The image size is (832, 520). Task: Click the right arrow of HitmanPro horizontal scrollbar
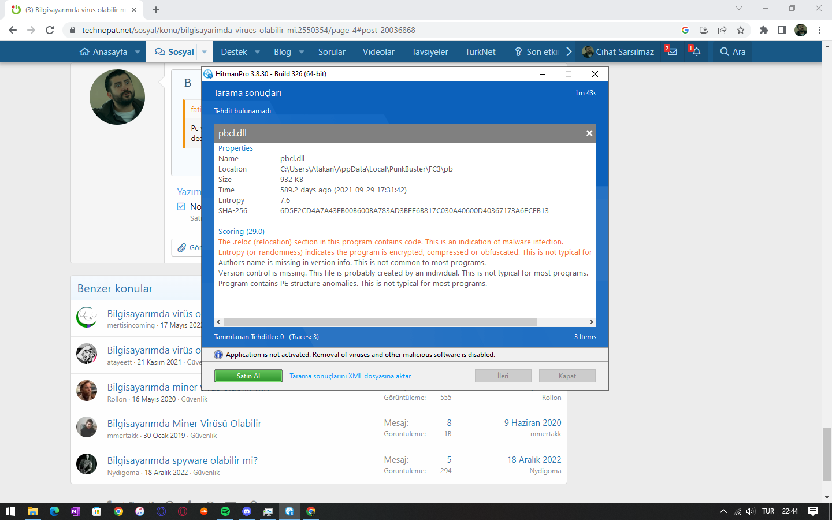click(591, 322)
